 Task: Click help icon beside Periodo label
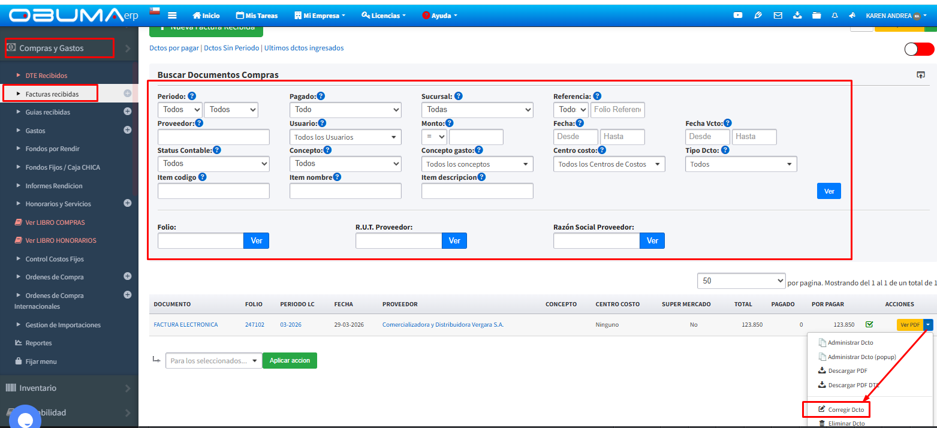tap(192, 96)
